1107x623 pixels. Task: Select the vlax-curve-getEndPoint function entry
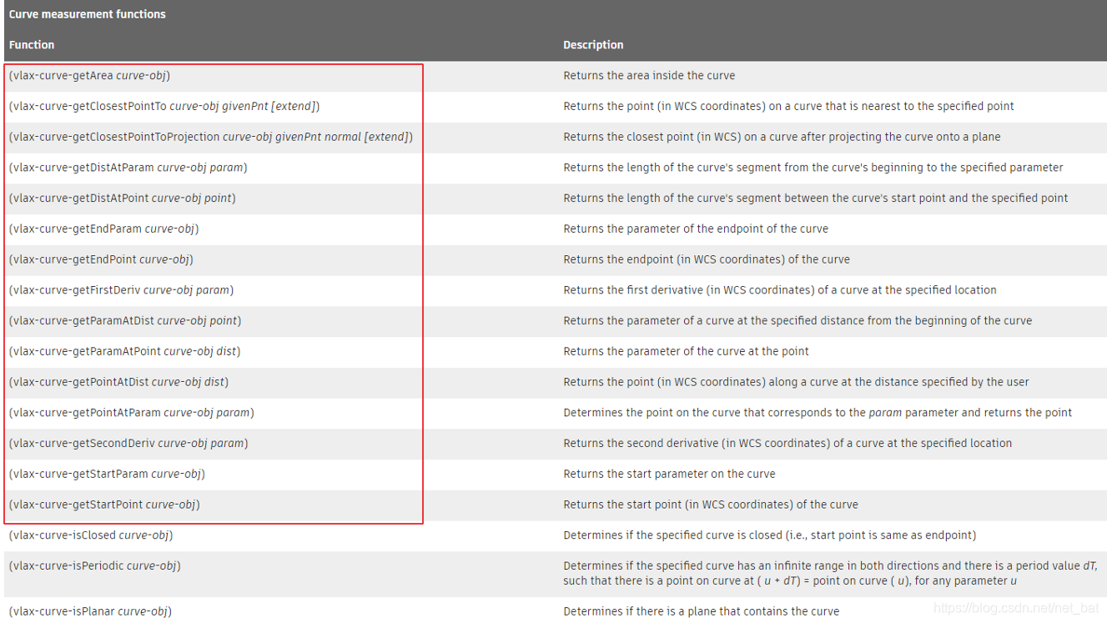(x=101, y=259)
